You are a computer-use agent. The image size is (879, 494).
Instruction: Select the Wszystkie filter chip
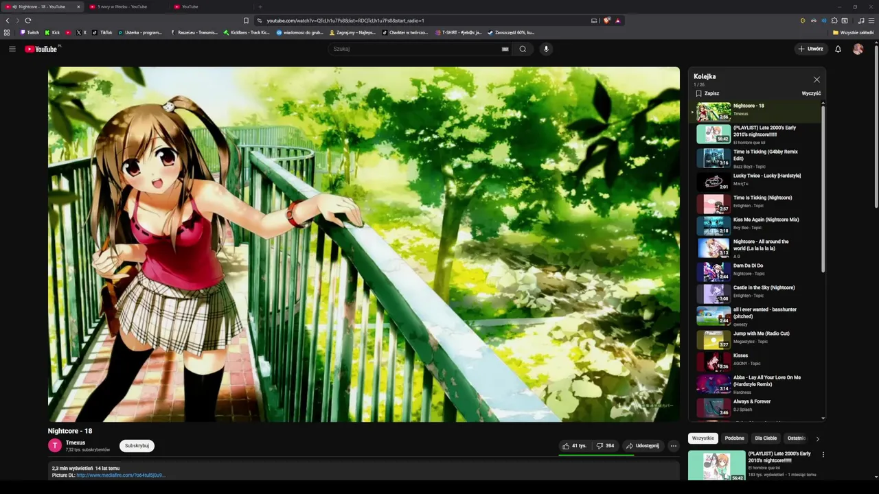pyautogui.click(x=703, y=438)
